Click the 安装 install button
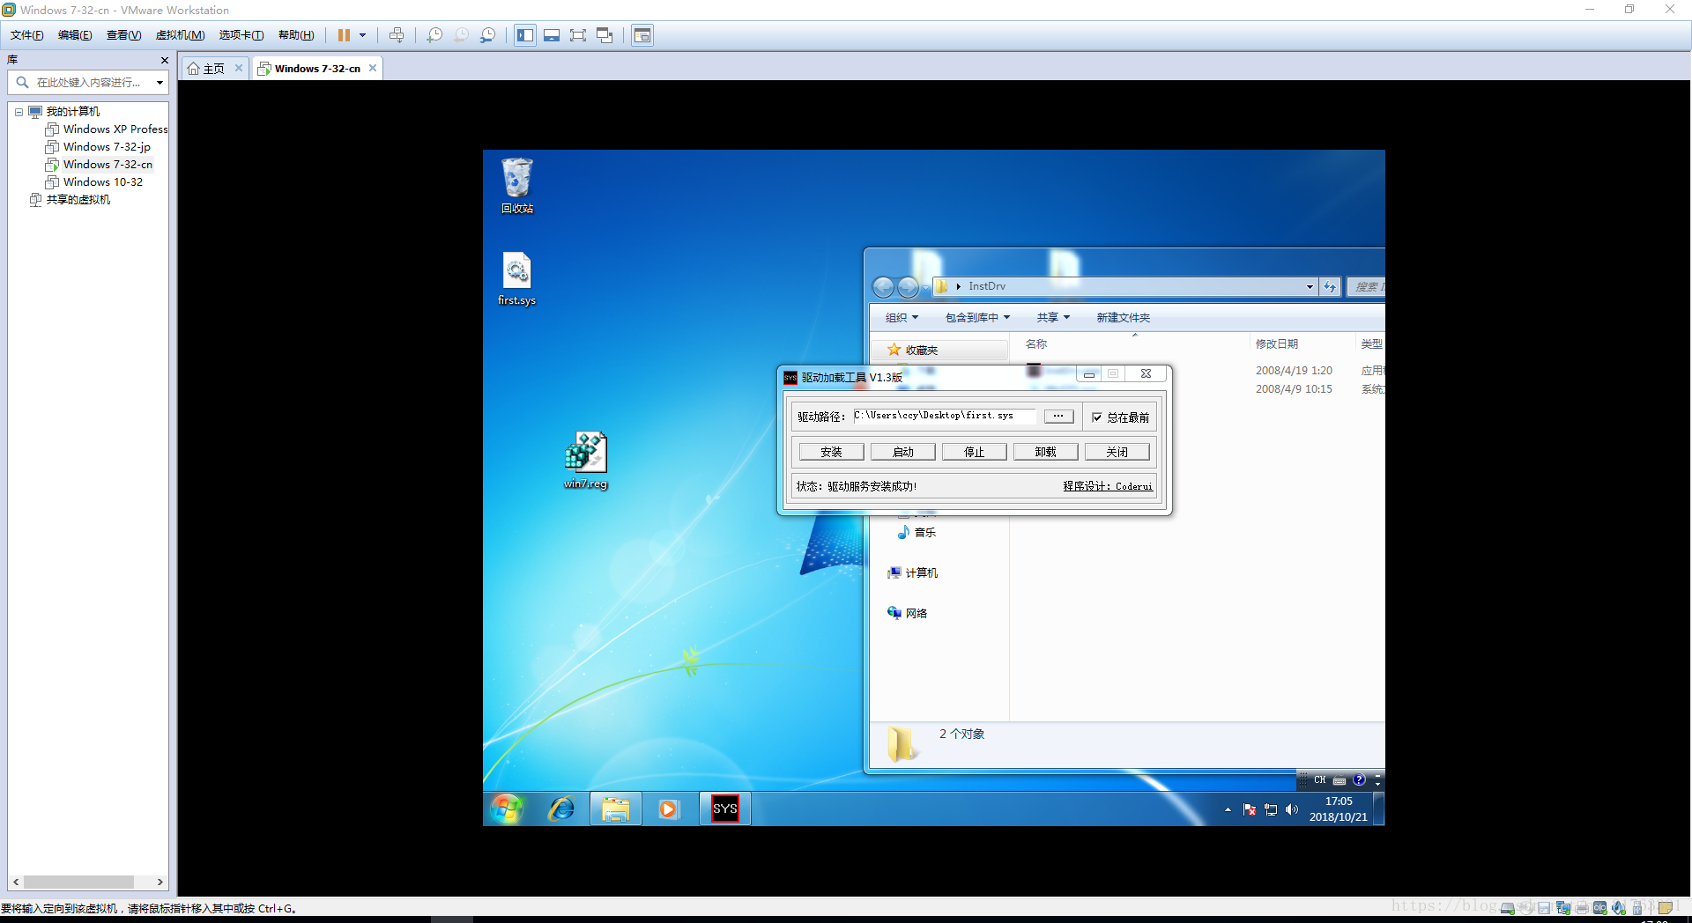This screenshot has height=923, width=1692. click(x=831, y=452)
